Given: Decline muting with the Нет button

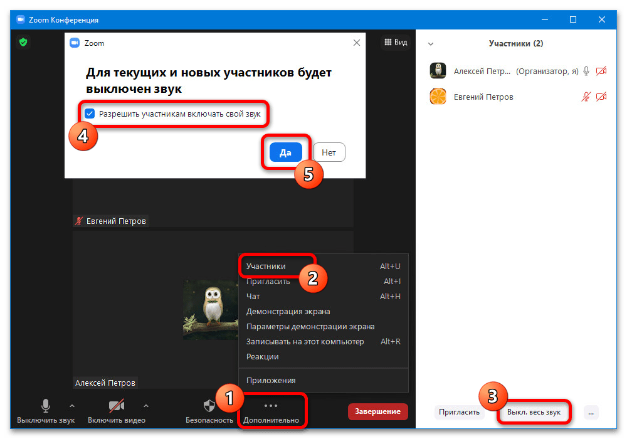Looking at the screenshot, I should coord(329,152).
